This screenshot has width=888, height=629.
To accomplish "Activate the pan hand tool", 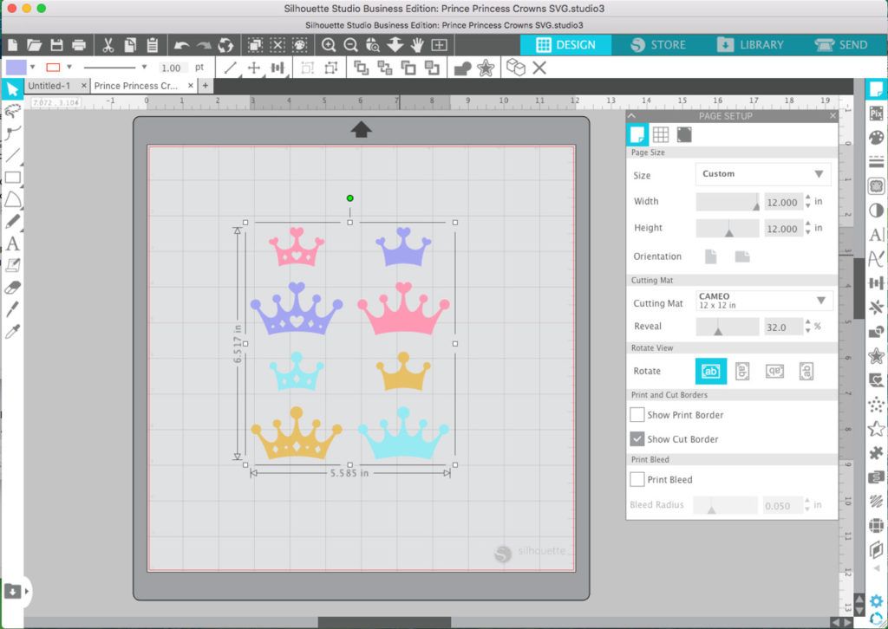I will pyautogui.click(x=417, y=45).
